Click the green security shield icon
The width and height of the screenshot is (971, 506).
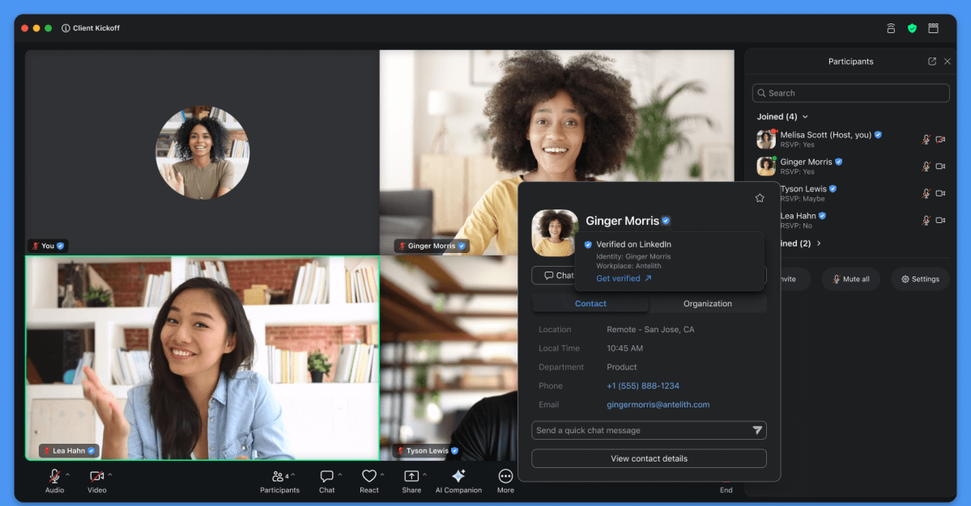pyautogui.click(x=912, y=28)
